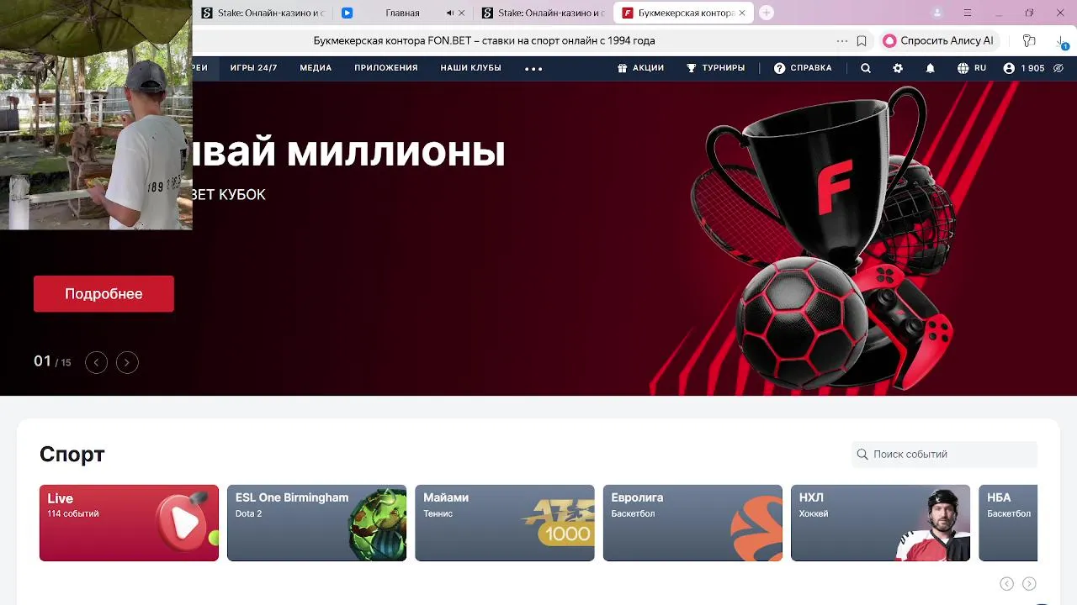Screen dimensions: 1077x605
Task: Open site settings gear icon
Action: (898, 68)
